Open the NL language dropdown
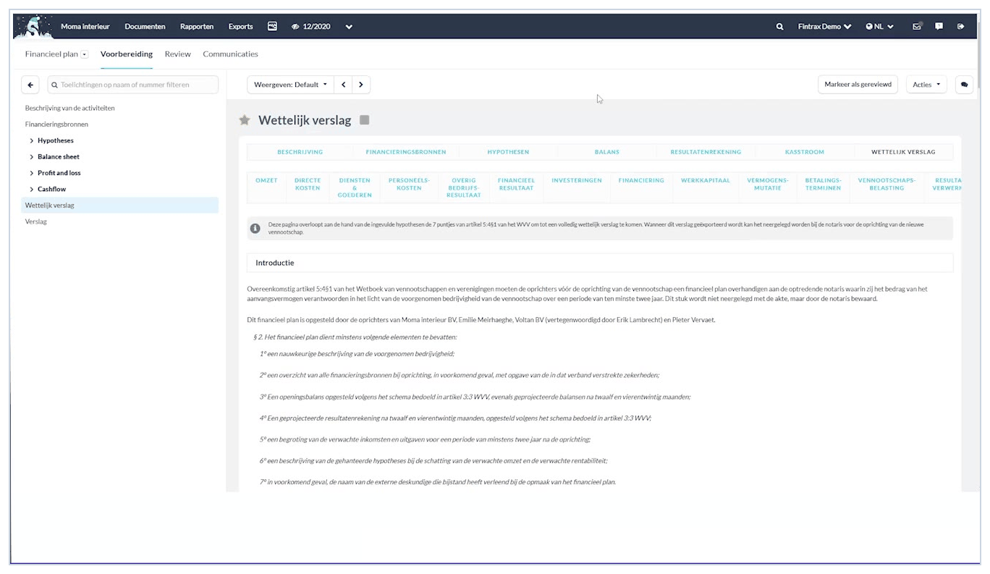 [879, 27]
